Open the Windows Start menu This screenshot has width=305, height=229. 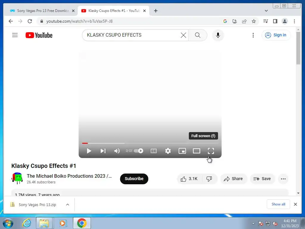click(8, 223)
